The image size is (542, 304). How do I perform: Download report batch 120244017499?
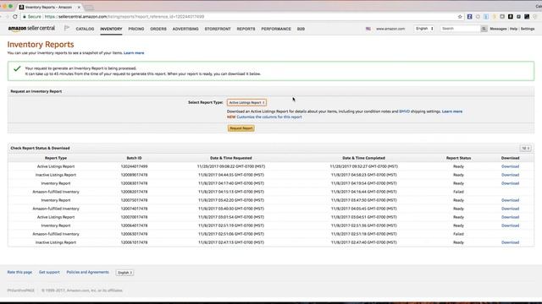[510, 166]
